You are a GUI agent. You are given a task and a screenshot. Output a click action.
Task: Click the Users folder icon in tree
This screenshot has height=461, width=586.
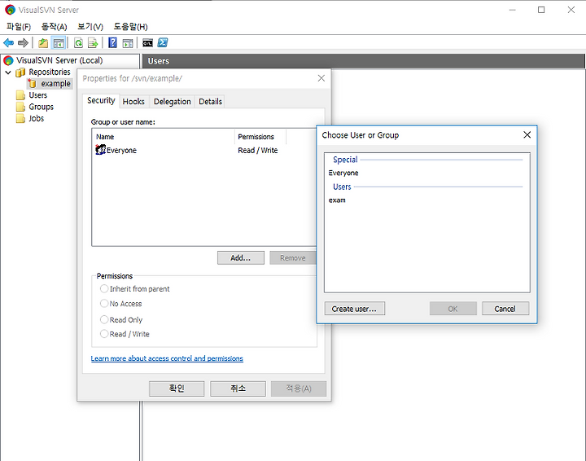[20, 95]
